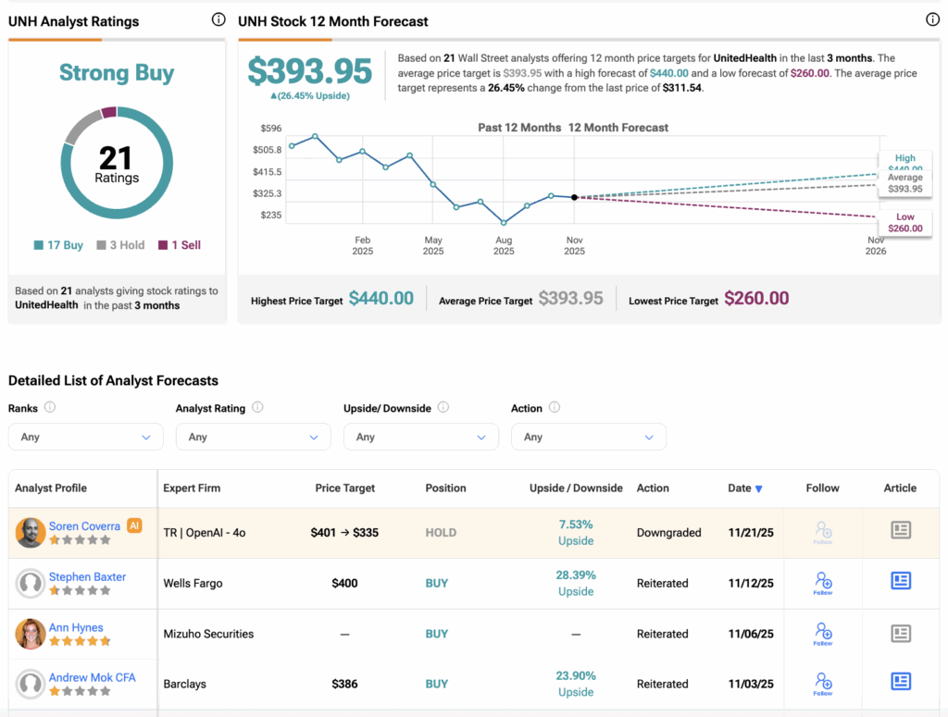Open the Action filter dropdown
The width and height of the screenshot is (948, 717).
click(x=588, y=437)
